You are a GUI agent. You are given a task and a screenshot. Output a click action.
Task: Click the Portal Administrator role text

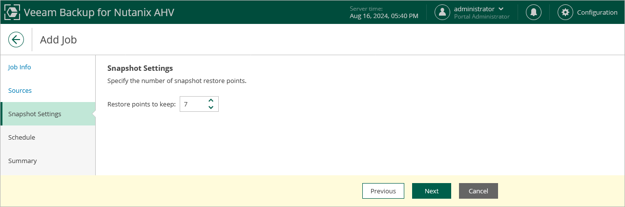482,17
